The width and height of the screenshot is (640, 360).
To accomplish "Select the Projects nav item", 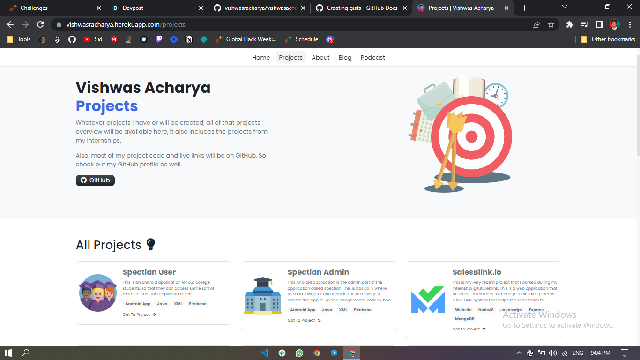I will click(291, 57).
